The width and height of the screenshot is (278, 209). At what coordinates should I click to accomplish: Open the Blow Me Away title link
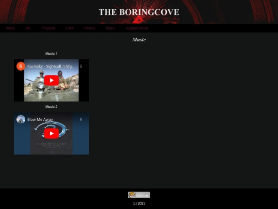40,119
